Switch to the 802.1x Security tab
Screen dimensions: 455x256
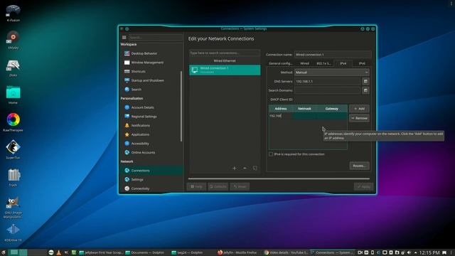pyautogui.click(x=323, y=63)
